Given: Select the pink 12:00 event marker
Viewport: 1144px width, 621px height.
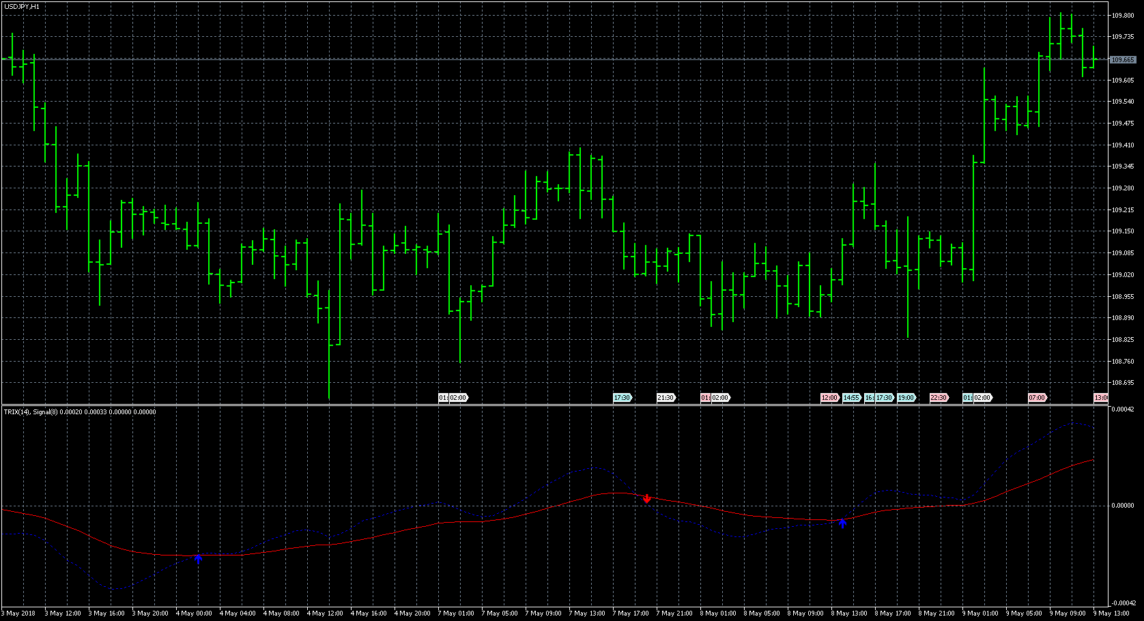Looking at the screenshot, I should click(x=829, y=398).
